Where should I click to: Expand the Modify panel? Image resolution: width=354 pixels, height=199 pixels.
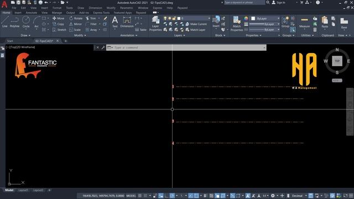[80, 35]
